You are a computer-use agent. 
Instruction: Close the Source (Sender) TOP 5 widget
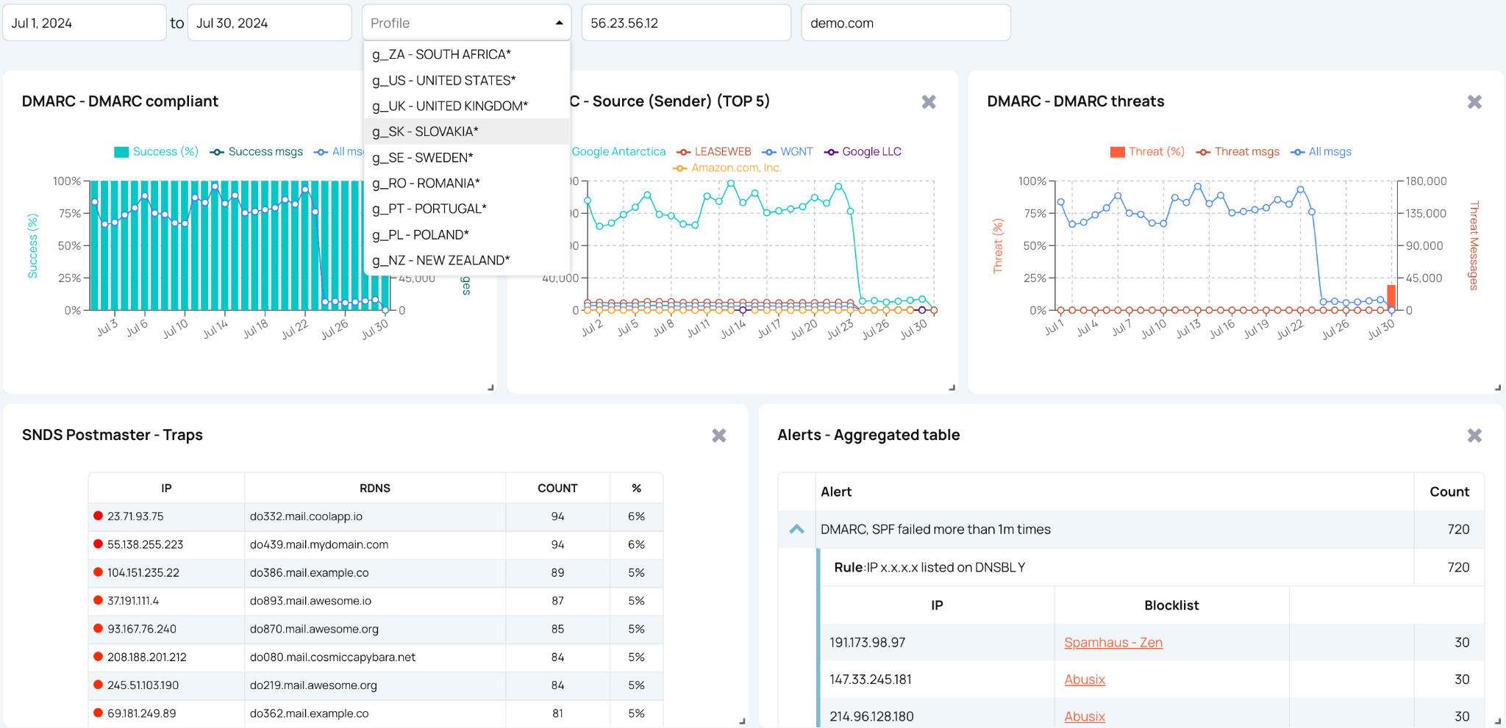point(929,102)
